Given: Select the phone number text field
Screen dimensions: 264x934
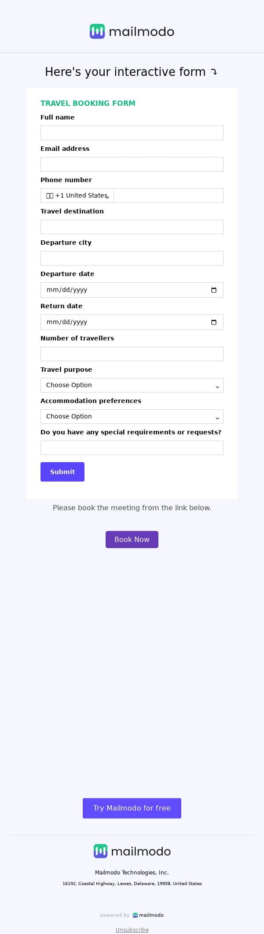Looking at the screenshot, I should [168, 196].
